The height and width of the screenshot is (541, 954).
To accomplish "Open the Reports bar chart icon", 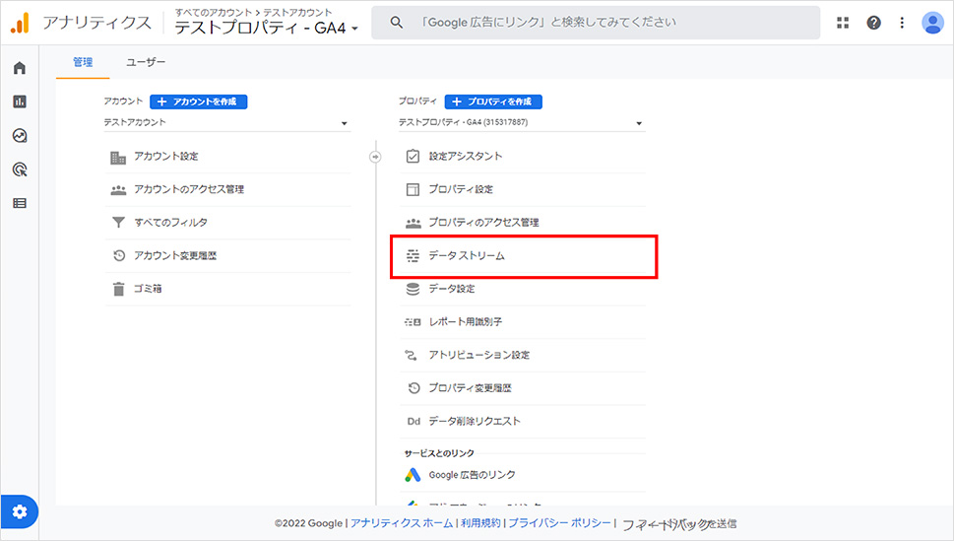I will (x=20, y=101).
